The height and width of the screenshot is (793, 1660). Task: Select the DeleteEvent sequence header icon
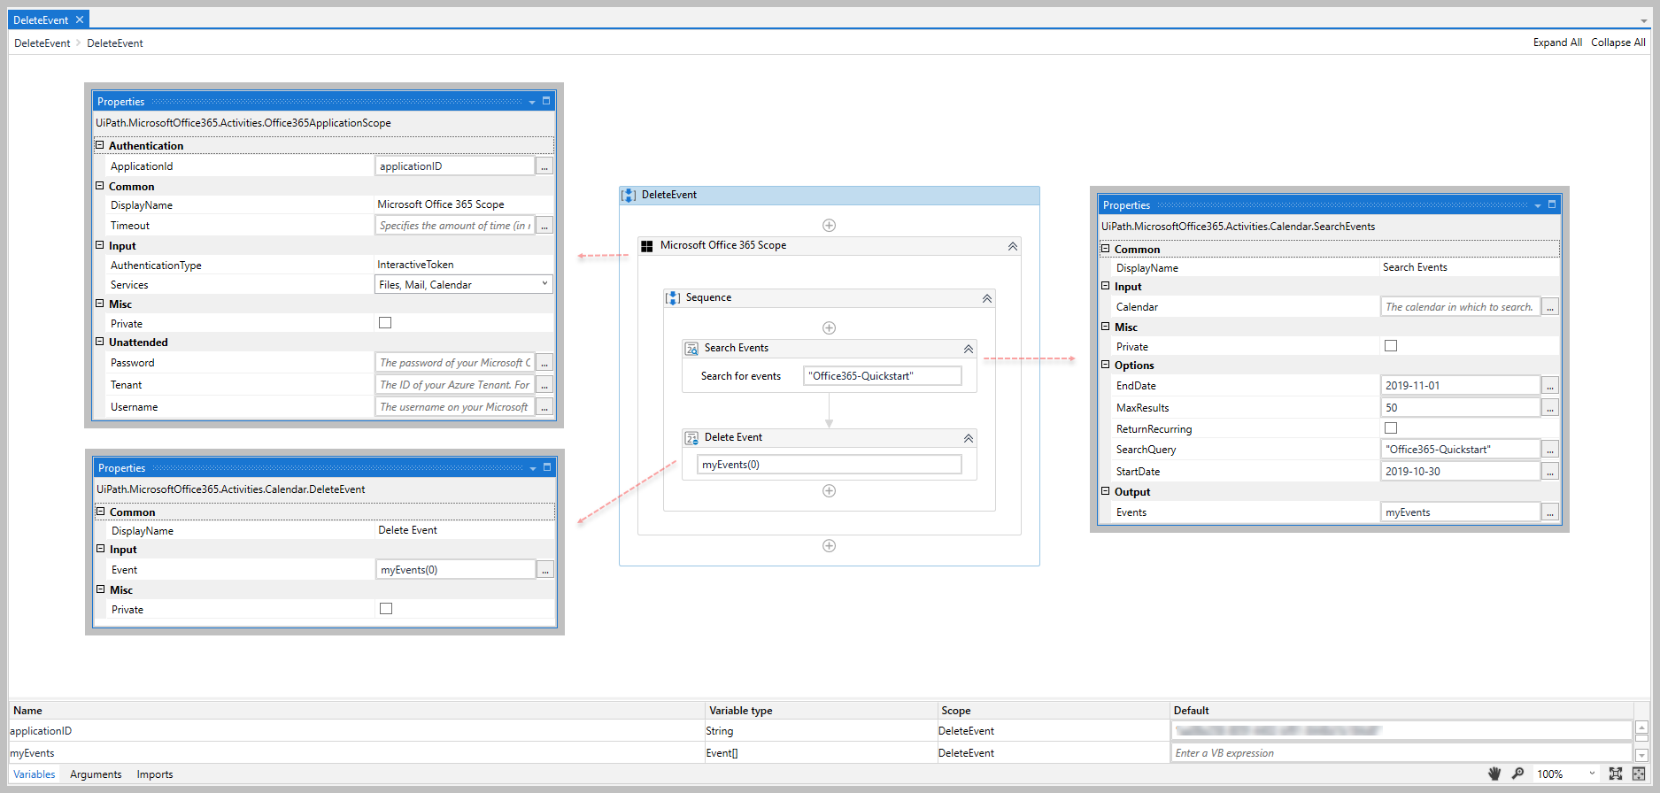[x=629, y=195]
